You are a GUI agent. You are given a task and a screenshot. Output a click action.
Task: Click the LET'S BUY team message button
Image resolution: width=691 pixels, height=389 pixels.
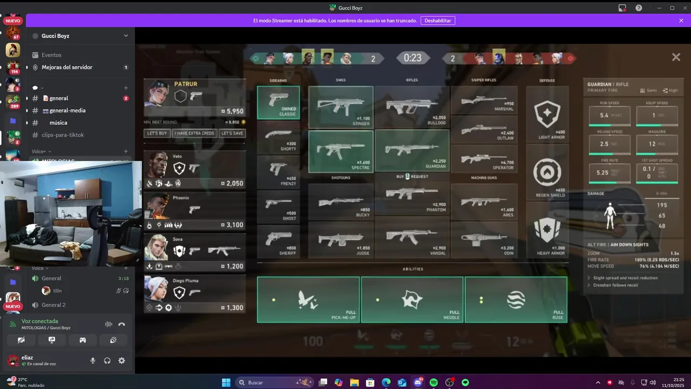(158, 133)
